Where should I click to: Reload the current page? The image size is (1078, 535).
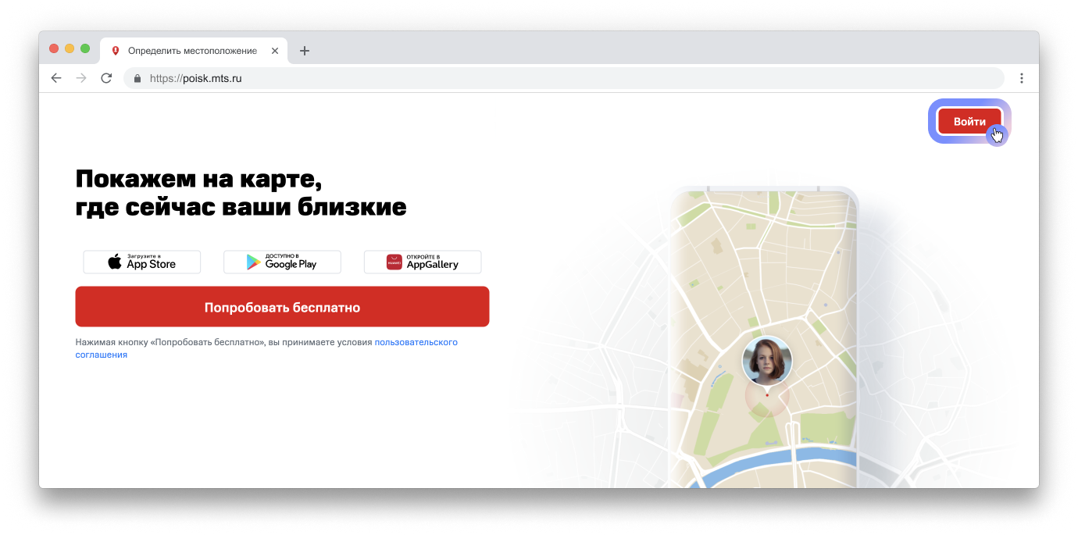[x=106, y=78]
